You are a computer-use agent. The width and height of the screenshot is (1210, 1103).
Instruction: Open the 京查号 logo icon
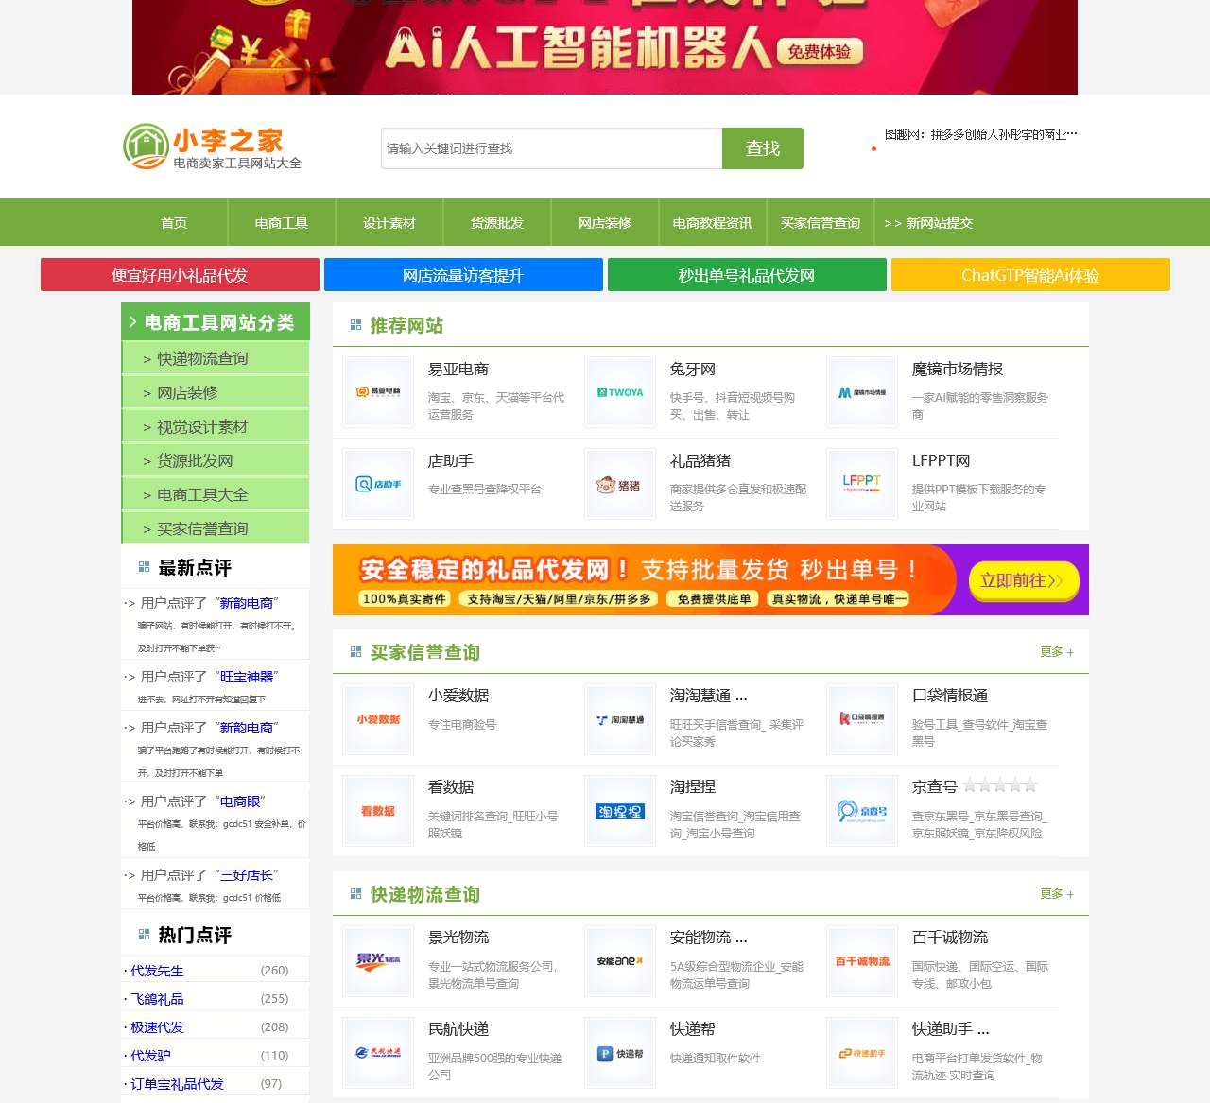(862, 810)
